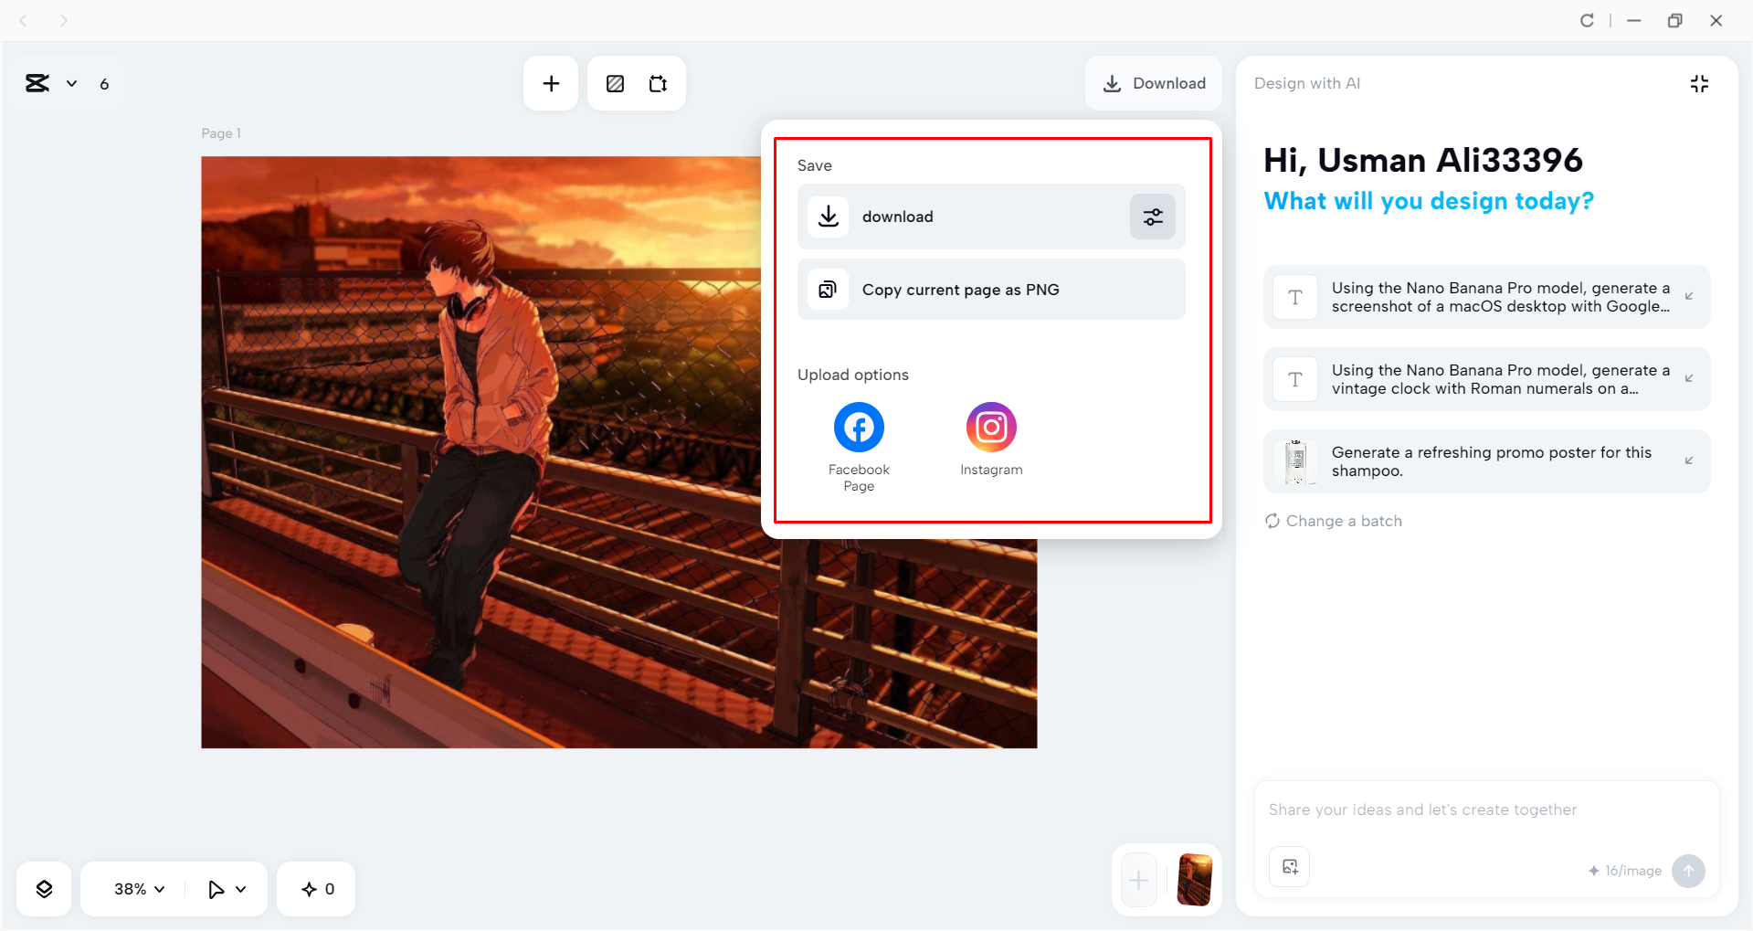
Task: Click the shampoo bottle thumbnail icon
Action: click(1295, 461)
